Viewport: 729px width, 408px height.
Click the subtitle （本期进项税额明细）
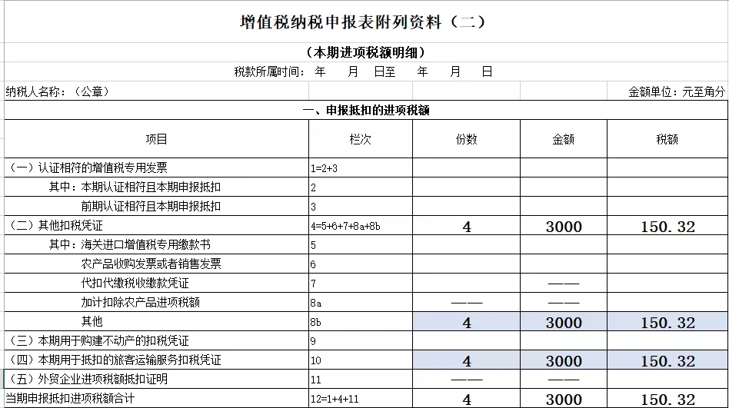tap(366, 52)
